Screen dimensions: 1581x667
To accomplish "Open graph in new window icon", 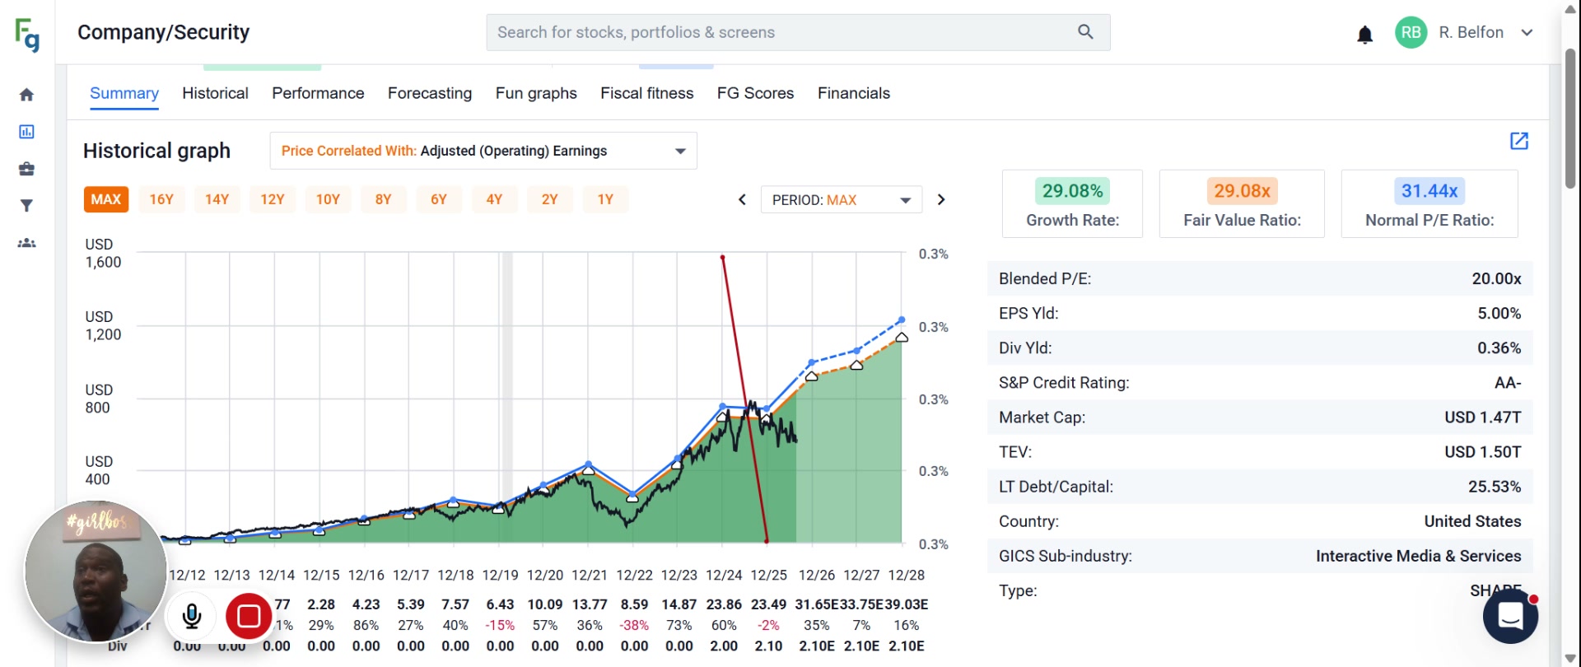I will (x=1519, y=141).
